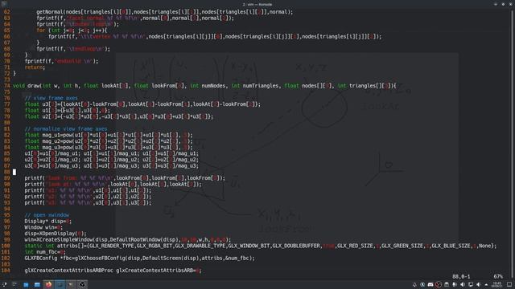Click the 'glXCreateContextAttribsARBProc' line
515x289 pixels.
tap(113, 271)
